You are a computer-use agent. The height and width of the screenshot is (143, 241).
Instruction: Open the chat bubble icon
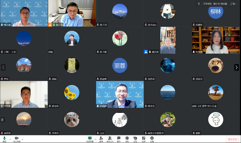click(119, 139)
